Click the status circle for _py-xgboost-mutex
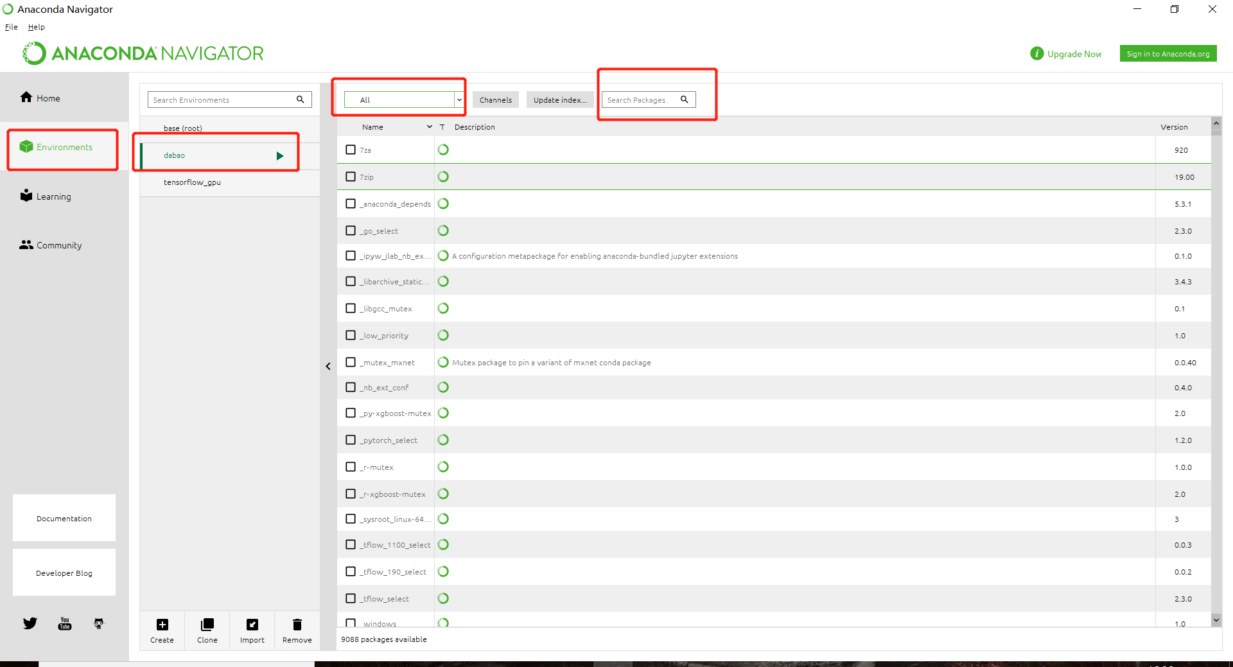Viewport: 1233px width, 667px height. pos(443,413)
